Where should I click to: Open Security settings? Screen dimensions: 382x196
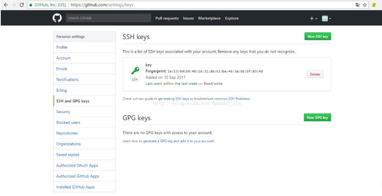(84, 112)
